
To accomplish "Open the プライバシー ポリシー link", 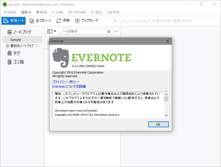I will pyautogui.click(x=66, y=82).
